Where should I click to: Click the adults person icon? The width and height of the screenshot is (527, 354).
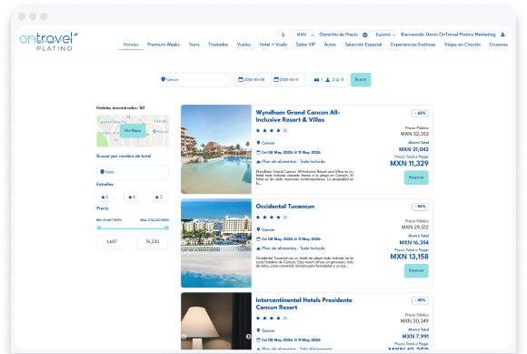[328, 80]
